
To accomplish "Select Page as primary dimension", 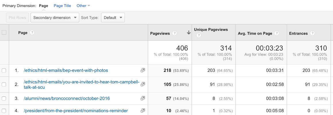I will [43, 6].
